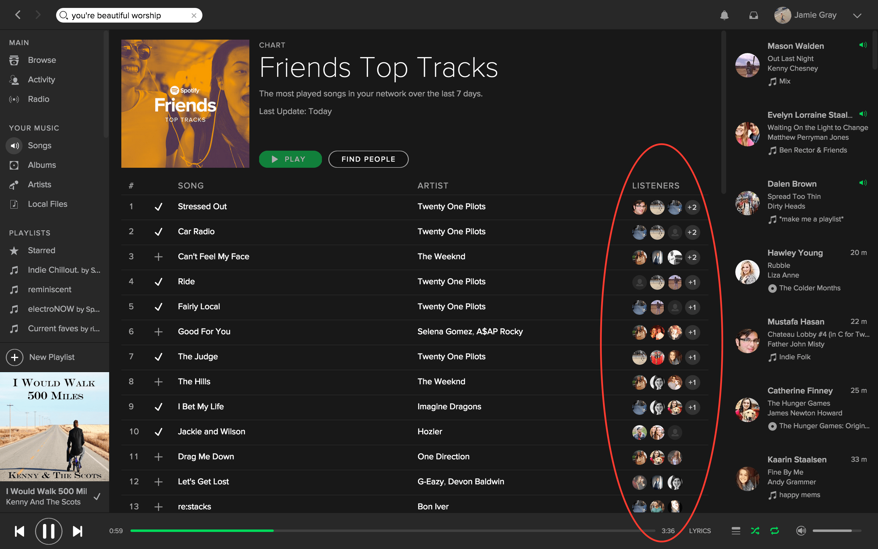The image size is (878, 549).
Task: Pause the current song
Action: [48, 531]
